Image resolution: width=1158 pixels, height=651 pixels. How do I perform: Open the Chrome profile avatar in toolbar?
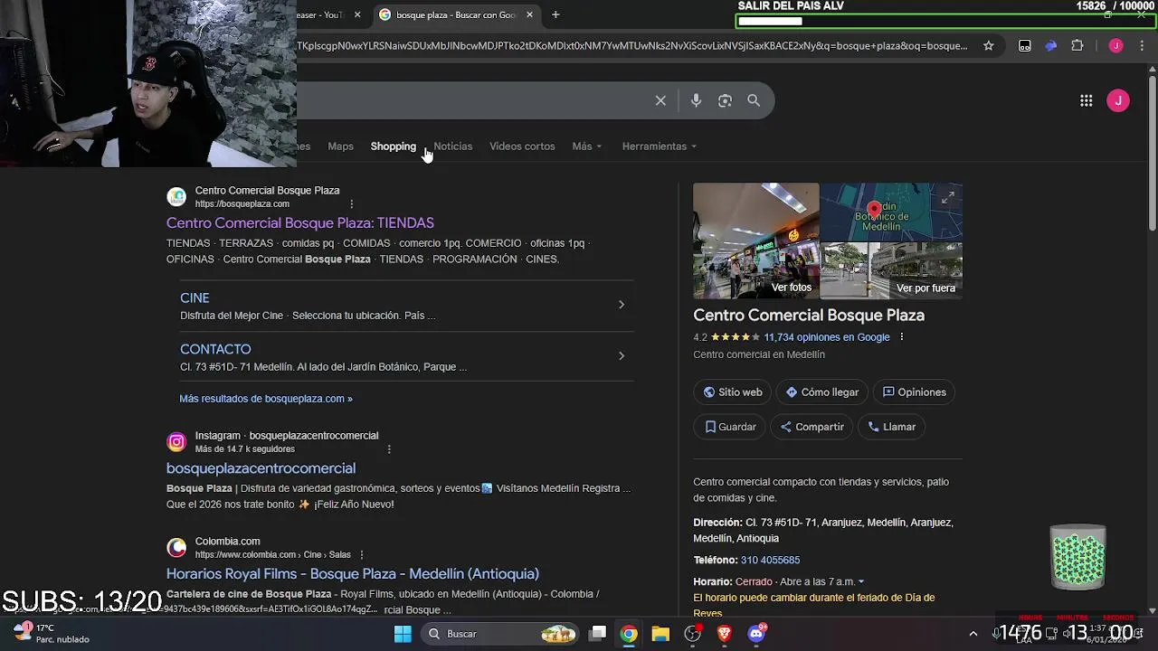[1115, 45]
